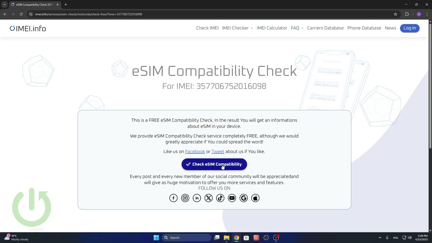Click the taskbar Search box
The width and height of the screenshot is (432, 243).
coord(186,238)
